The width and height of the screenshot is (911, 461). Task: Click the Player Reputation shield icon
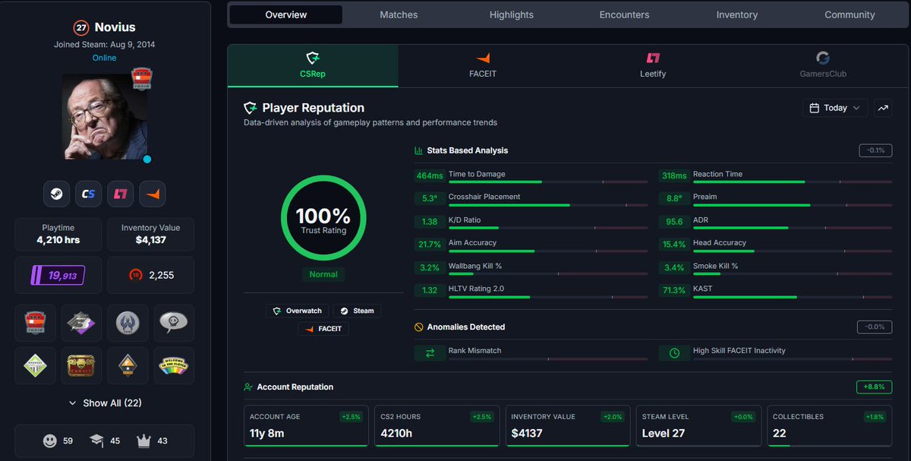click(x=251, y=108)
